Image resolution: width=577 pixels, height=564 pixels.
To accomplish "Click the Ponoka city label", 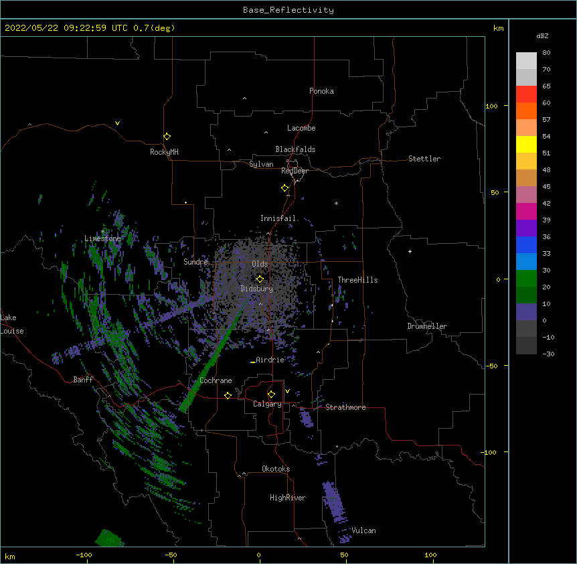I will (321, 91).
